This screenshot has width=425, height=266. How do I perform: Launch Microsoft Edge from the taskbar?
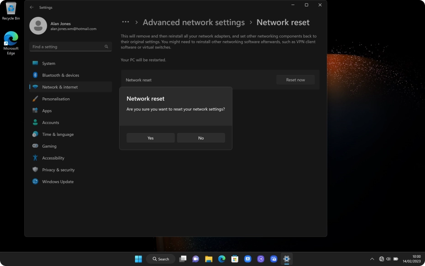point(222,259)
